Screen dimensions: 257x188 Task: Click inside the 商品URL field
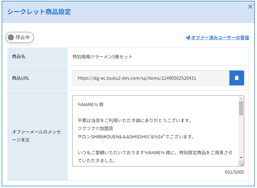pos(151,78)
